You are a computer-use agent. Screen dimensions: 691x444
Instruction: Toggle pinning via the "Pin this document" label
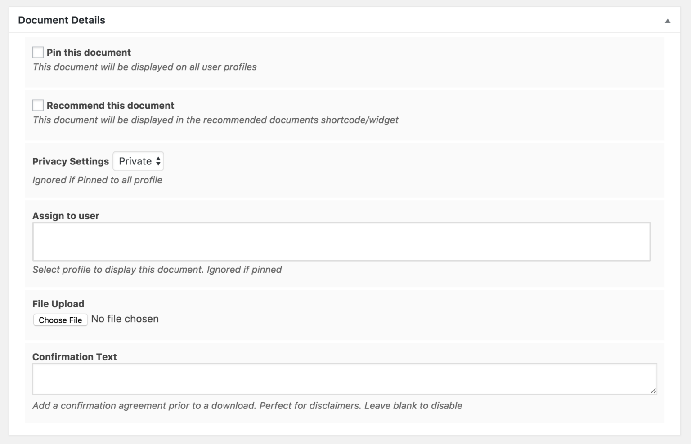(89, 52)
